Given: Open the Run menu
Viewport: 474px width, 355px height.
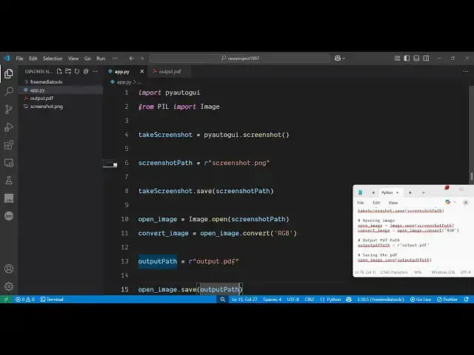Looking at the screenshot, I should 101,58.
